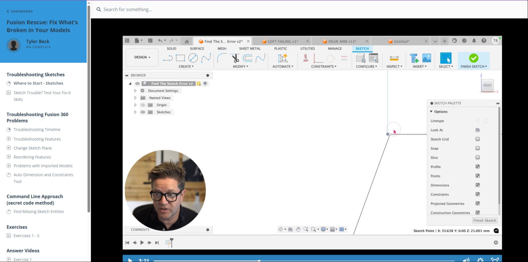528x262 pixels.
Task: Click the Look At icon in Sketch Palette
Action: (x=477, y=130)
